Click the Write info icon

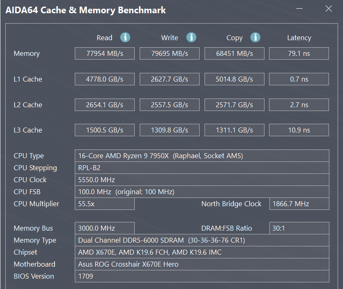click(x=191, y=37)
